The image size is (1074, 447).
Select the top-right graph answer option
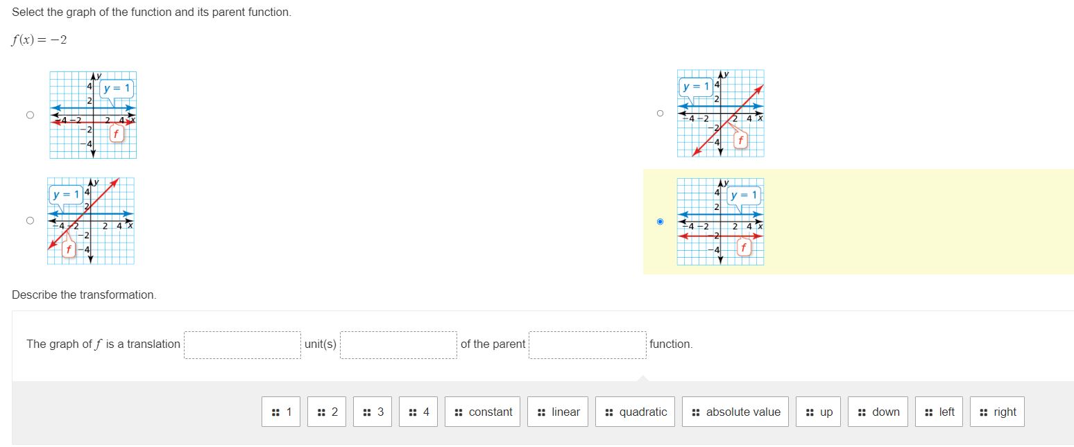[x=660, y=112]
